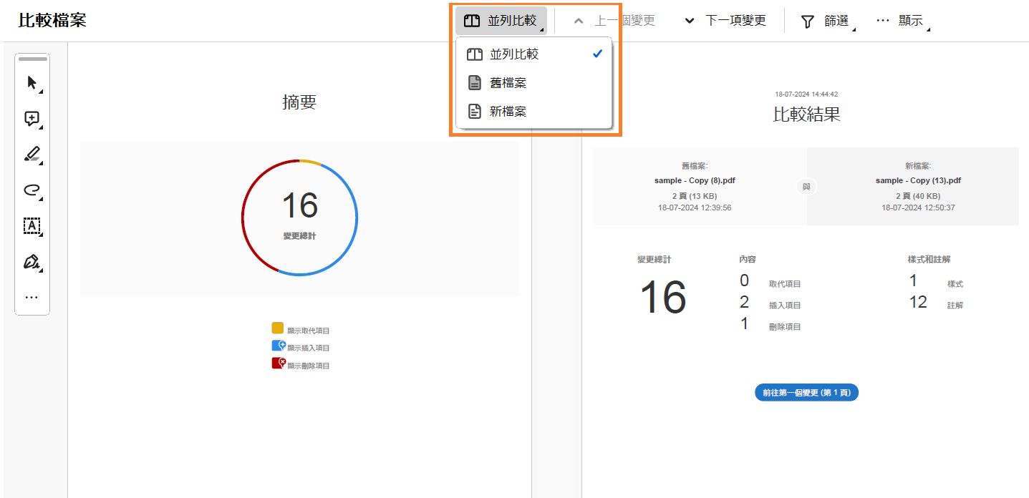This screenshot has height=498, width=1029.
Task: Open the text box annotation tool
Action: [x=32, y=226]
